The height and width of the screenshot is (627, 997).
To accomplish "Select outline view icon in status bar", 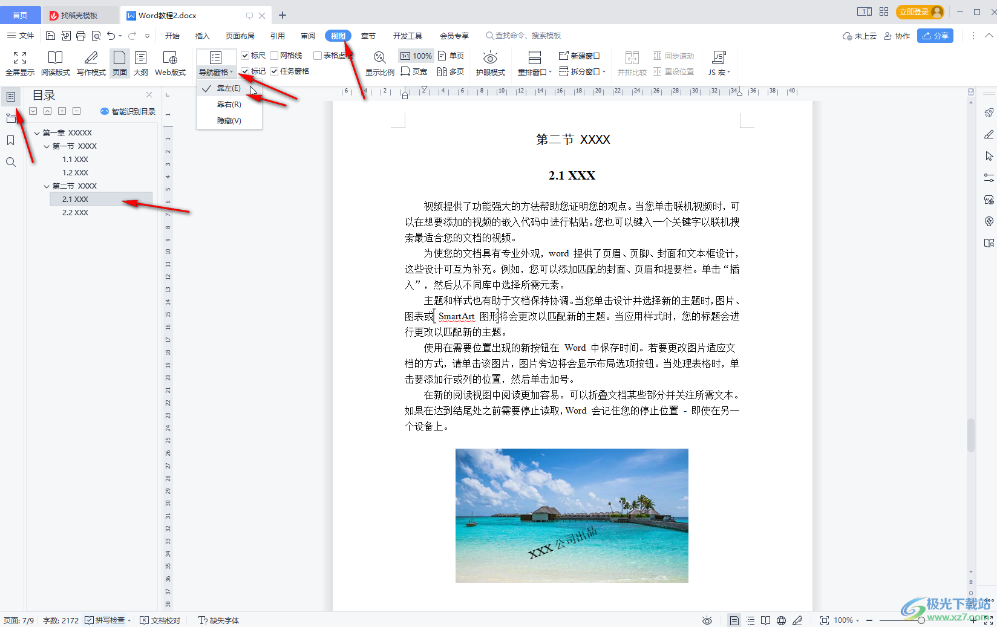I will pyautogui.click(x=750, y=620).
